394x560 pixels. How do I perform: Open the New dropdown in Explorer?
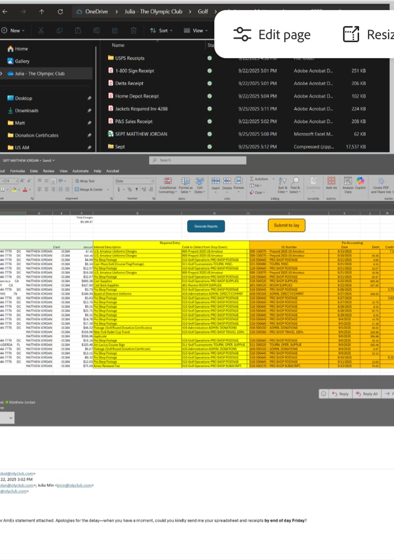13,30
